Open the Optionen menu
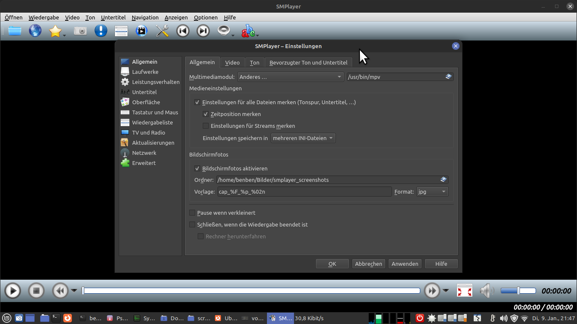Screen dimensions: 577x324 click(x=206, y=17)
